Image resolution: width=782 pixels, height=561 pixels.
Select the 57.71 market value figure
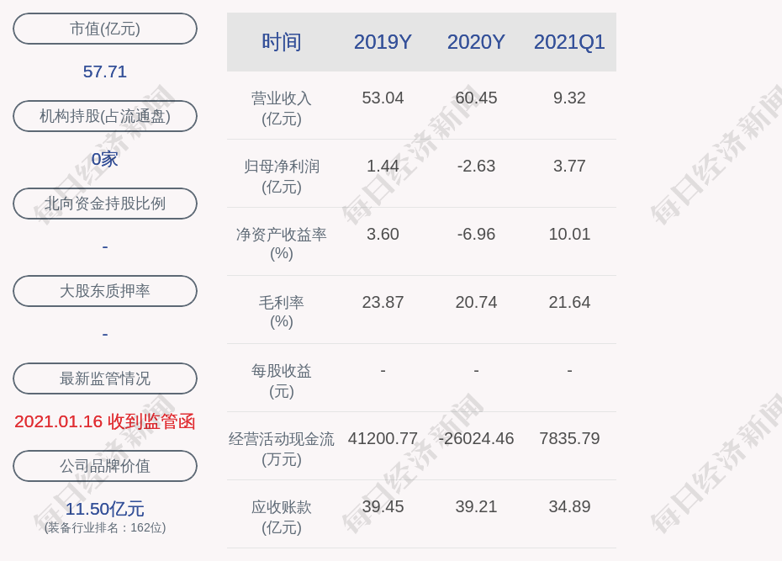[x=105, y=71]
